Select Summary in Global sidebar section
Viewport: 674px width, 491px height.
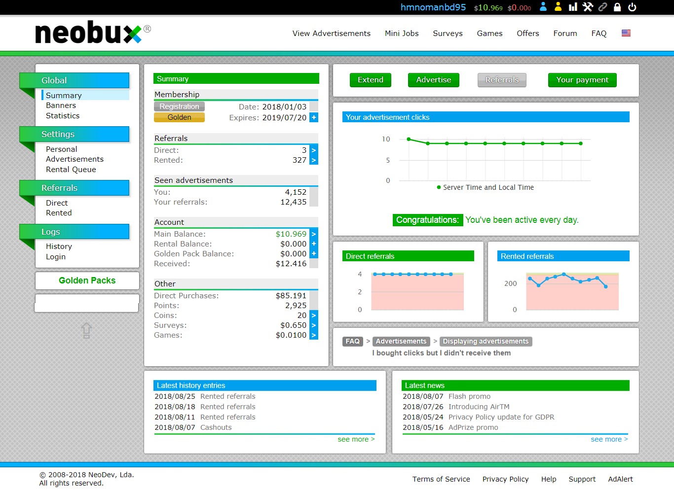pos(64,95)
